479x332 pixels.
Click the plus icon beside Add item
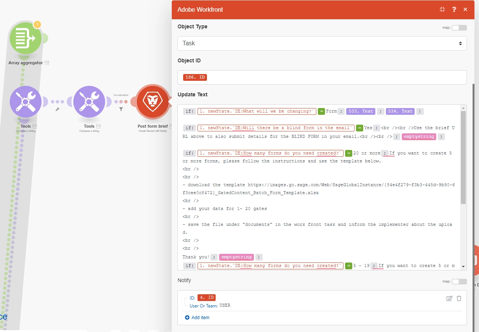187,318
